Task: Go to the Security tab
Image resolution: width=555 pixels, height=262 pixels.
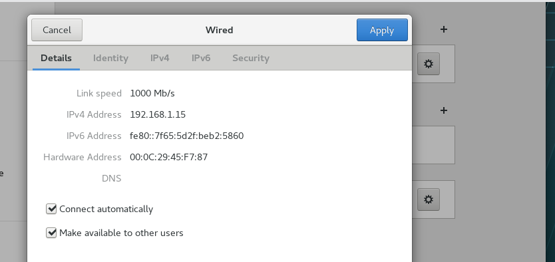Action: coord(251,58)
